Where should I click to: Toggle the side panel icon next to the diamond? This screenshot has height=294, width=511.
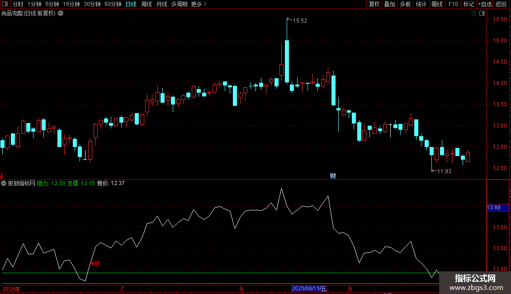(x=482, y=14)
